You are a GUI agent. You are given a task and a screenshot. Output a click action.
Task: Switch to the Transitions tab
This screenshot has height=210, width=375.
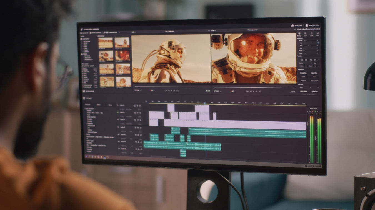[88, 105]
